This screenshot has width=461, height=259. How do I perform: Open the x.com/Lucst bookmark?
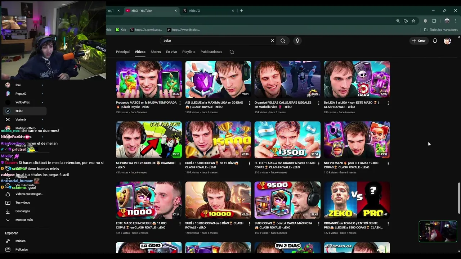tap(146, 29)
